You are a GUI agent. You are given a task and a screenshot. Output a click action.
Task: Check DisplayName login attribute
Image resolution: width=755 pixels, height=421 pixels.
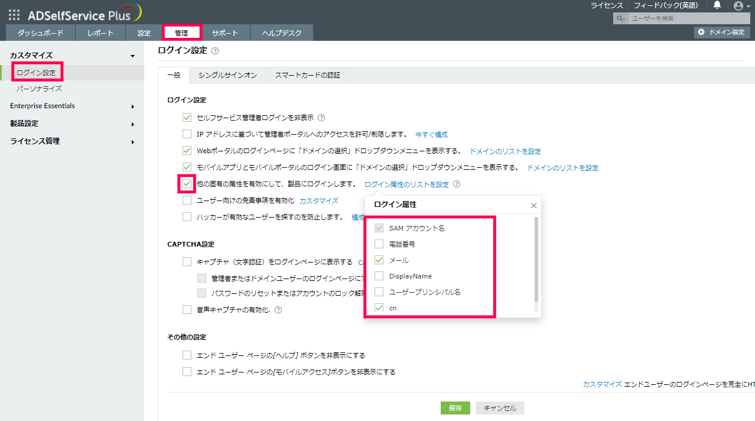(379, 276)
